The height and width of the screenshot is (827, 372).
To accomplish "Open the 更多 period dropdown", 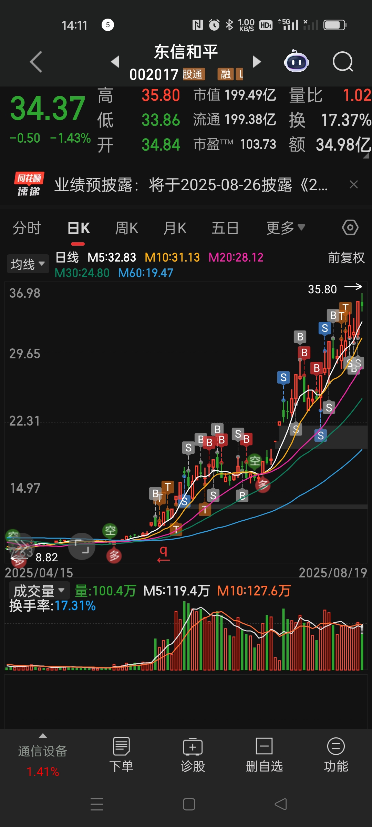I will pos(286,228).
